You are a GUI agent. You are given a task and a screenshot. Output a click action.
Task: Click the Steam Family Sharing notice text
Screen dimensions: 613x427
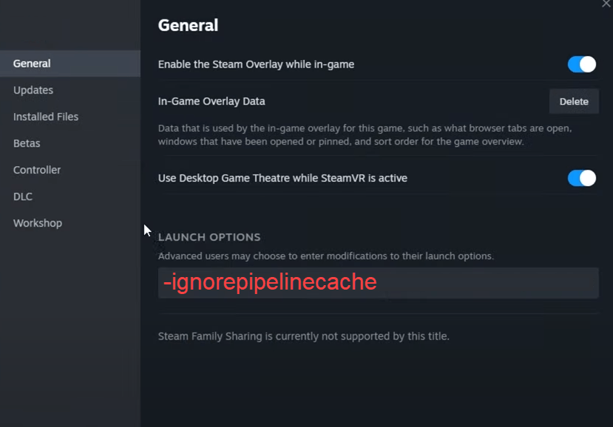(x=303, y=336)
